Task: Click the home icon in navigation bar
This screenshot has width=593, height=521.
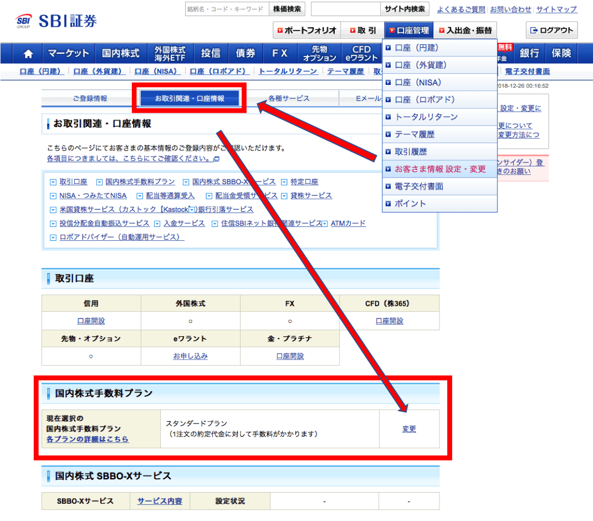Action: click(28, 53)
